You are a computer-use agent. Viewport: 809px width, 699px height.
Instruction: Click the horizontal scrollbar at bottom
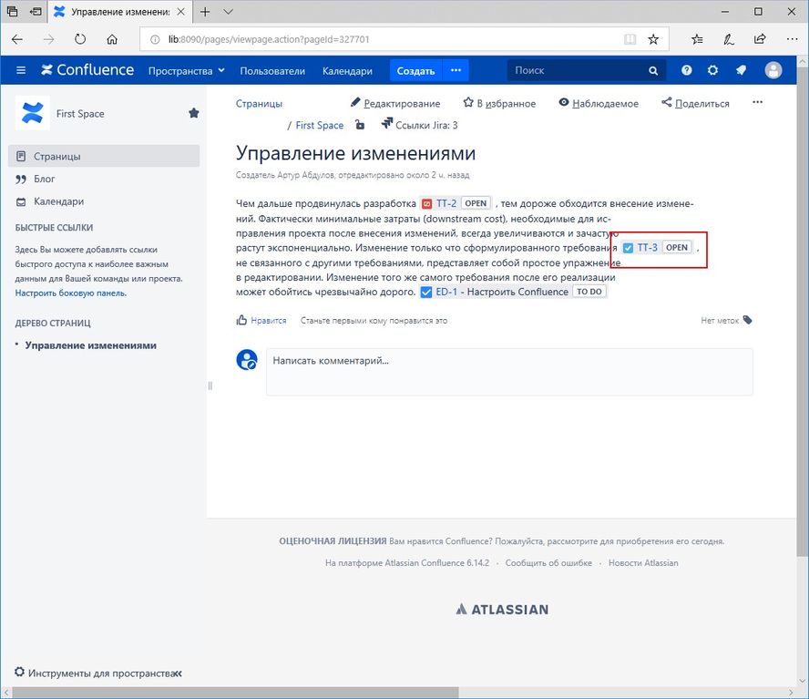235,692
